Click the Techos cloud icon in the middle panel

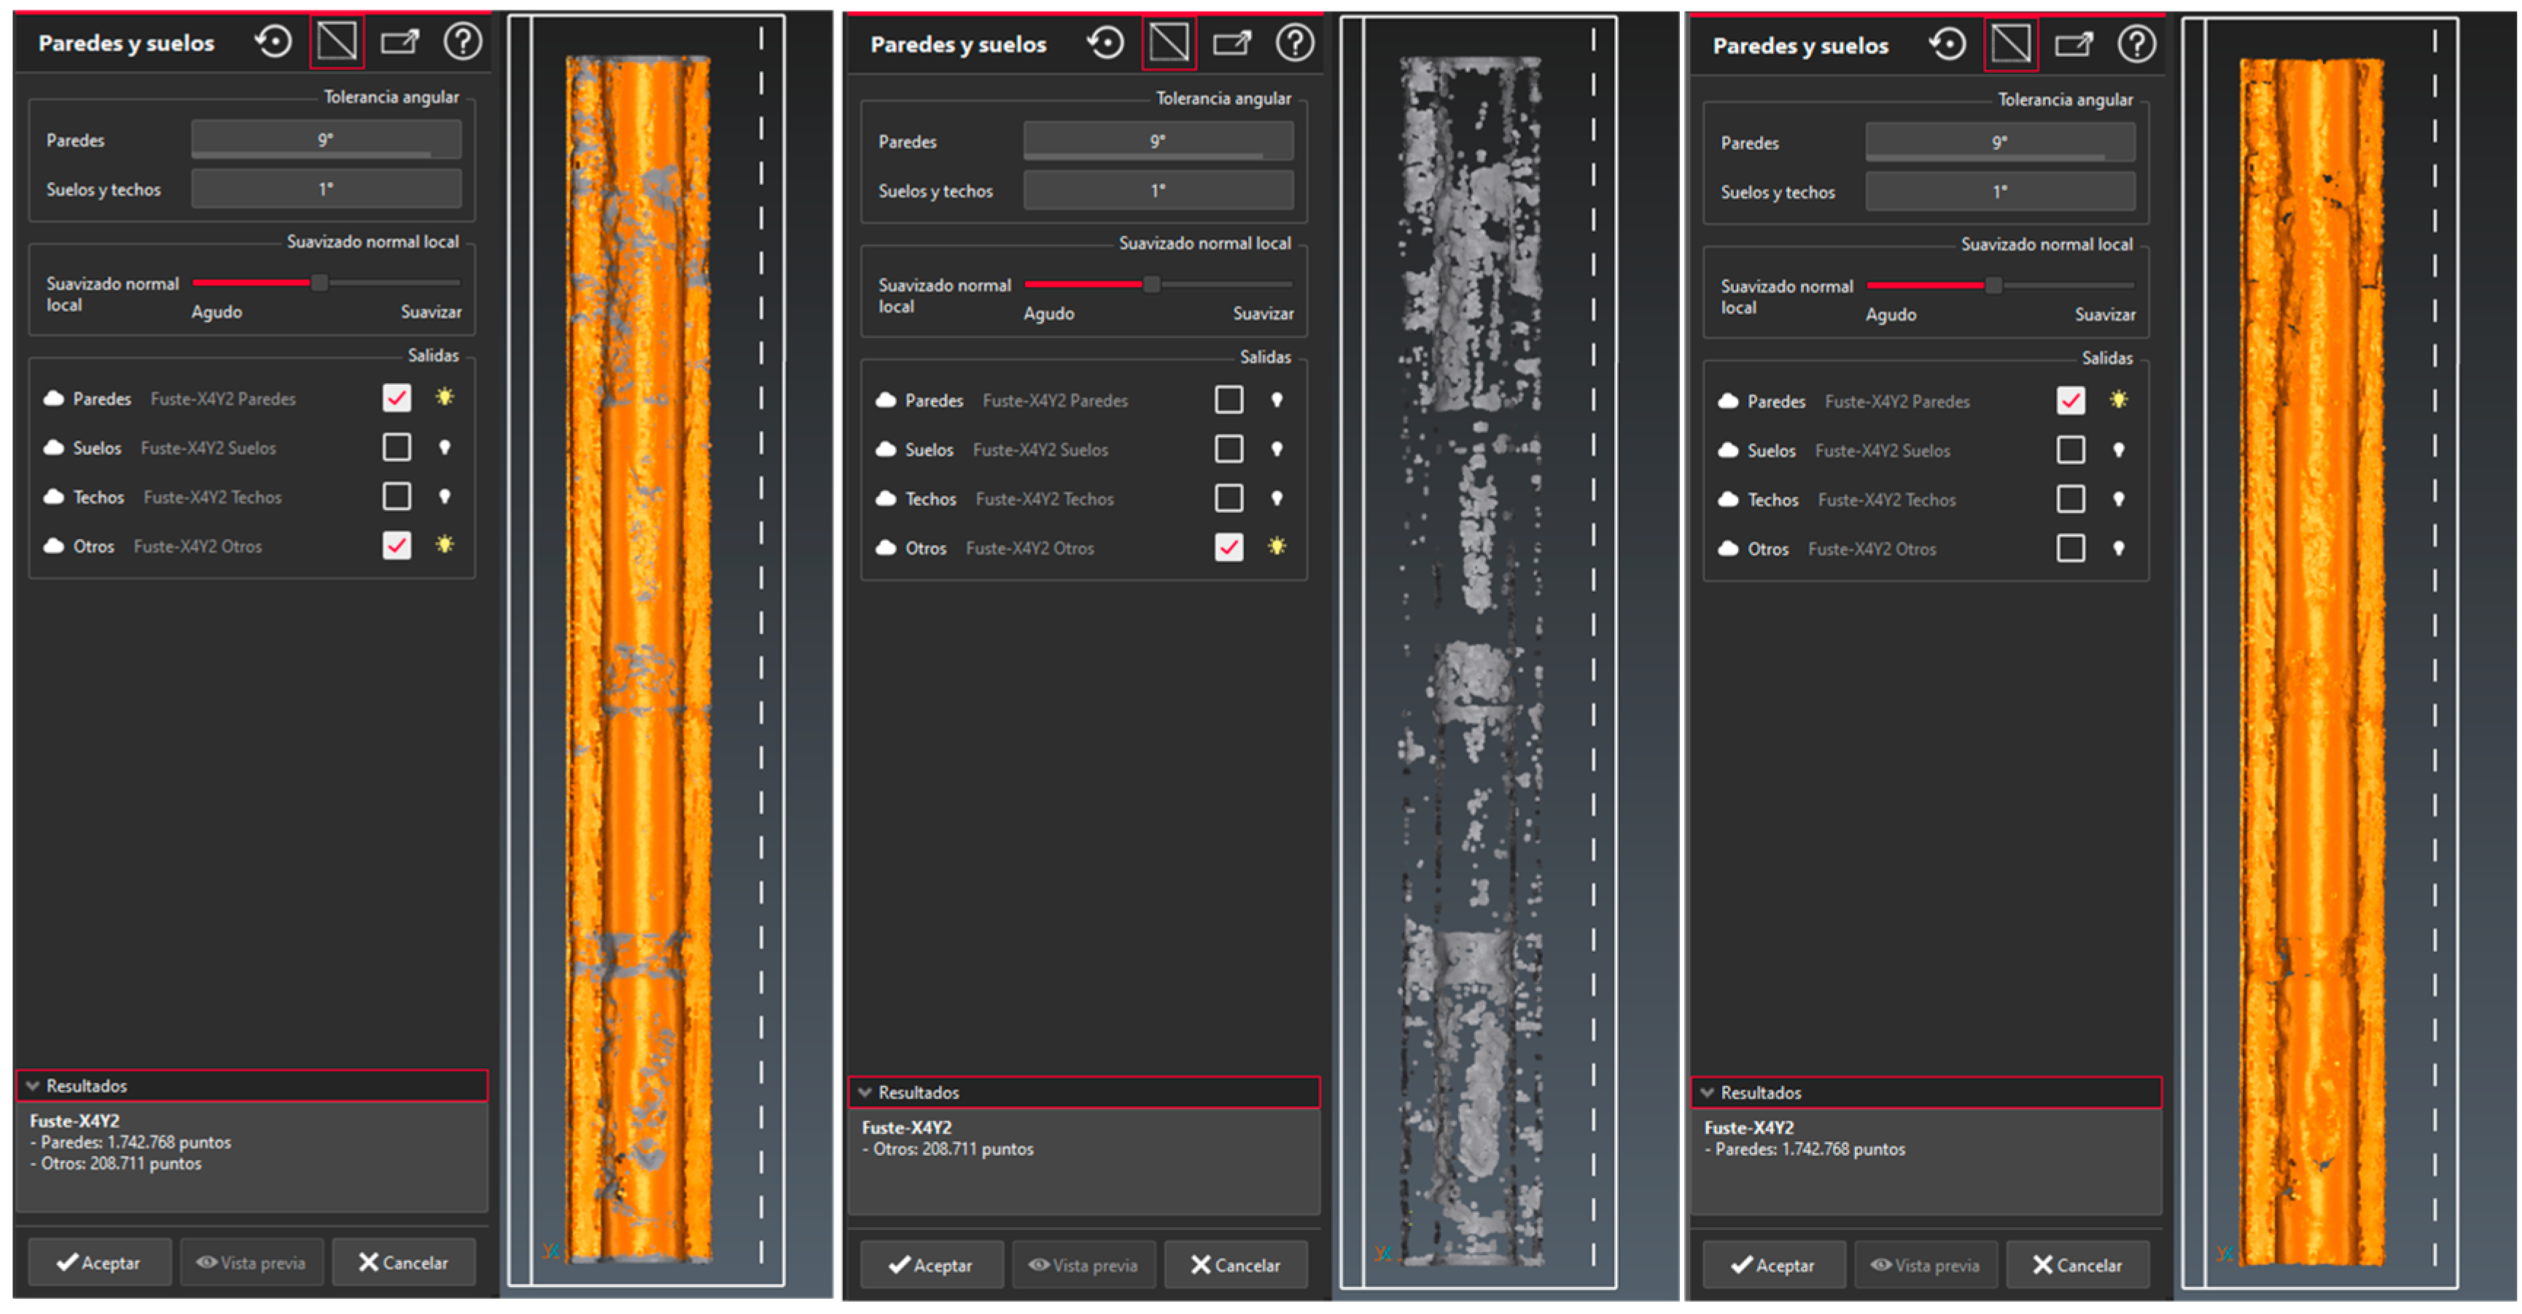click(x=885, y=499)
